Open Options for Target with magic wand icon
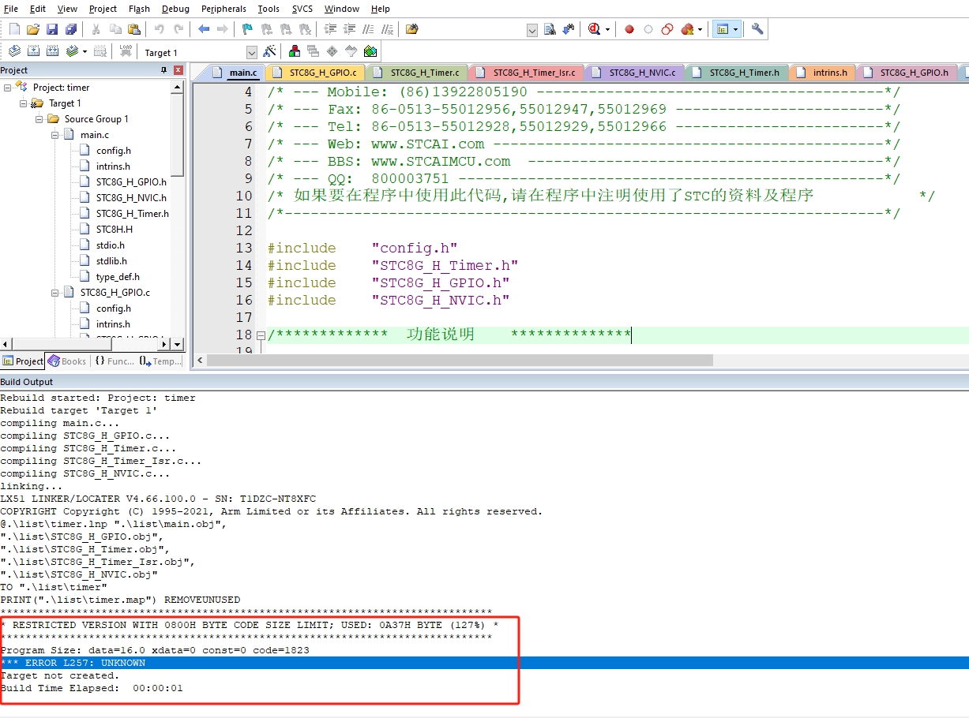This screenshot has width=969, height=718. 269,51
